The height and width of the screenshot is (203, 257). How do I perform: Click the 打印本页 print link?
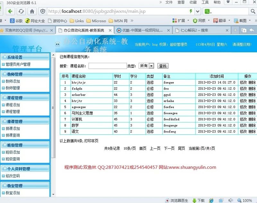pyautogui.click(x=91, y=141)
